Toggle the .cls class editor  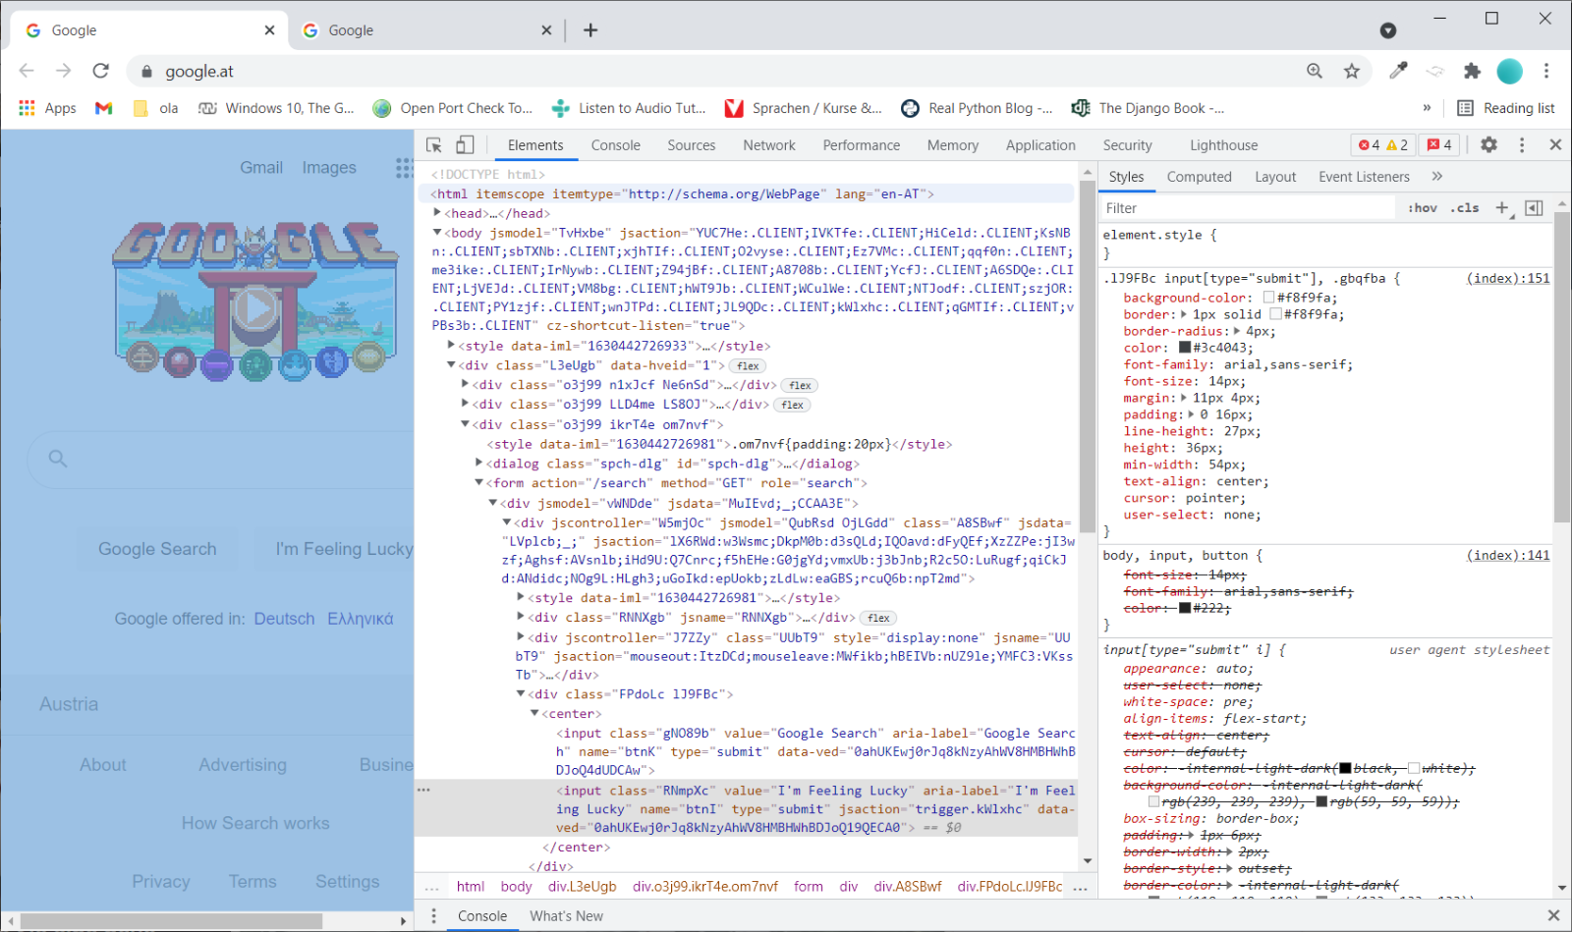pos(1467,208)
